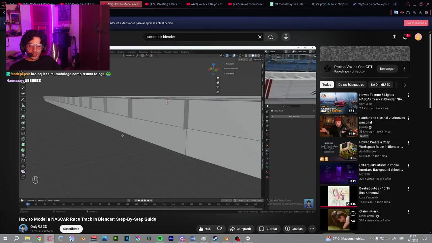Screen dimensions: 432x243
Task: Open Spotify from the taskbar
Action: (160, 239)
